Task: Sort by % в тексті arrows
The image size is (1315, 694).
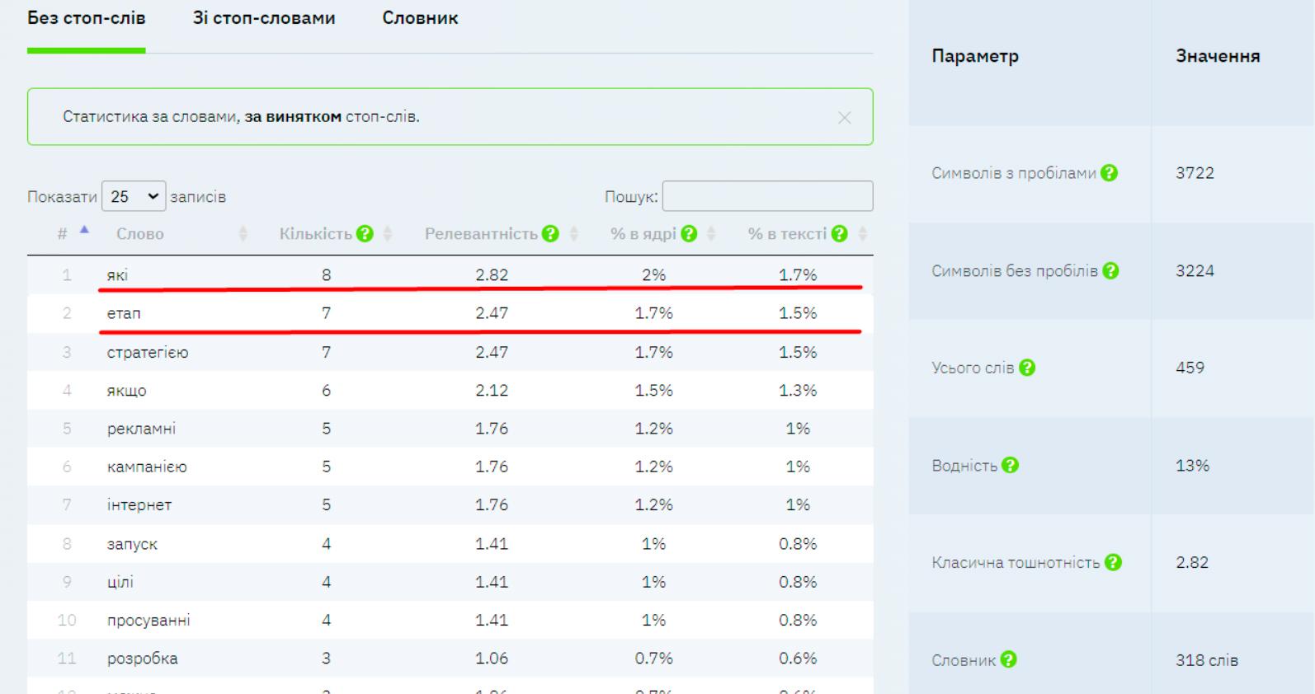Action: coord(863,234)
